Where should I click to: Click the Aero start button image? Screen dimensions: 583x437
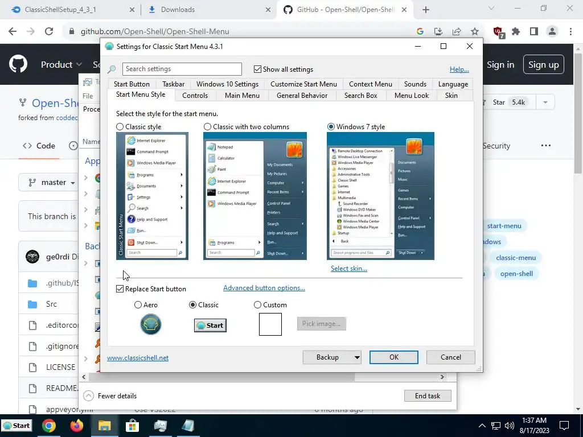coord(150,324)
